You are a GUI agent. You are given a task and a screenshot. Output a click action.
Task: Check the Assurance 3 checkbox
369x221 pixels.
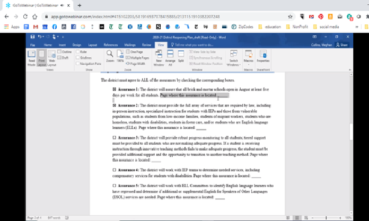(x=115, y=137)
